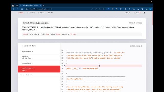Viewport: 164px width, 92px height.
Task: Select the SQLSTATE[42P01] browser tab
Action: [30, 6]
